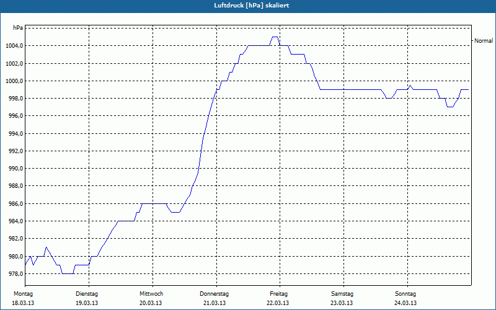Viewport: 496px width, 310px height.
Task: Click the 982,0 y-axis value
Action: tap(15, 238)
